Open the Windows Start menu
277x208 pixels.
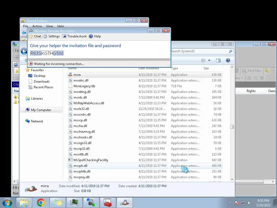pyautogui.click(x=7, y=203)
